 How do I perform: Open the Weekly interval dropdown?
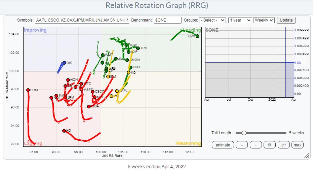tap(264, 20)
